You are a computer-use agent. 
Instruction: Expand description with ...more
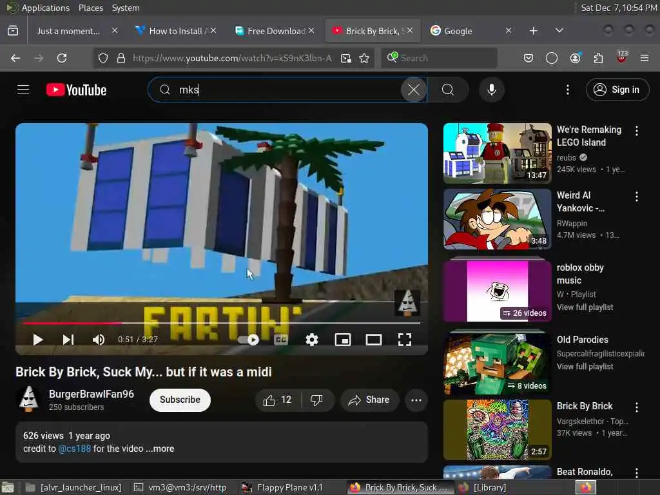pyautogui.click(x=160, y=449)
